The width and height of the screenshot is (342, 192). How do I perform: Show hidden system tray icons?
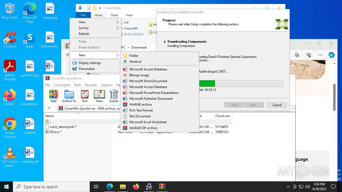tap(288, 187)
